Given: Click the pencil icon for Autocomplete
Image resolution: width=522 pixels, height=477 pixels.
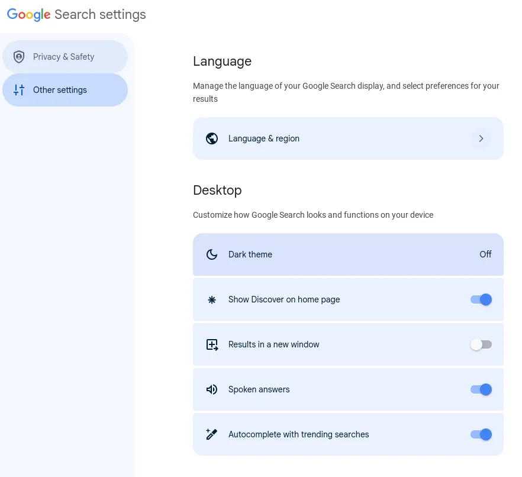Looking at the screenshot, I should click(x=212, y=434).
